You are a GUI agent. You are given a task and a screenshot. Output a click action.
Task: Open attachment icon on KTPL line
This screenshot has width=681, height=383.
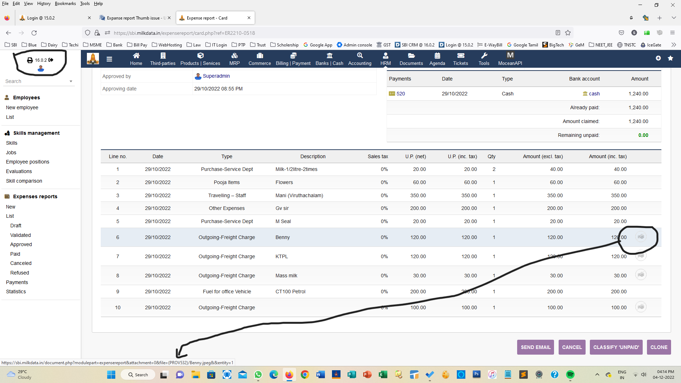641,256
